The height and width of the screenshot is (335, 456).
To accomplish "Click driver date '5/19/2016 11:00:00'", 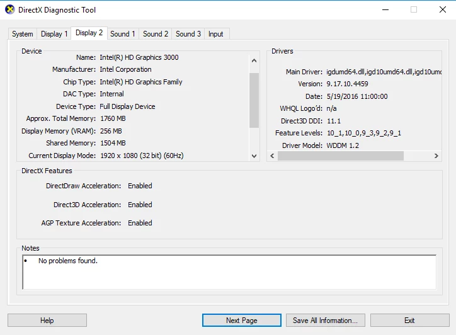I will coord(357,96).
